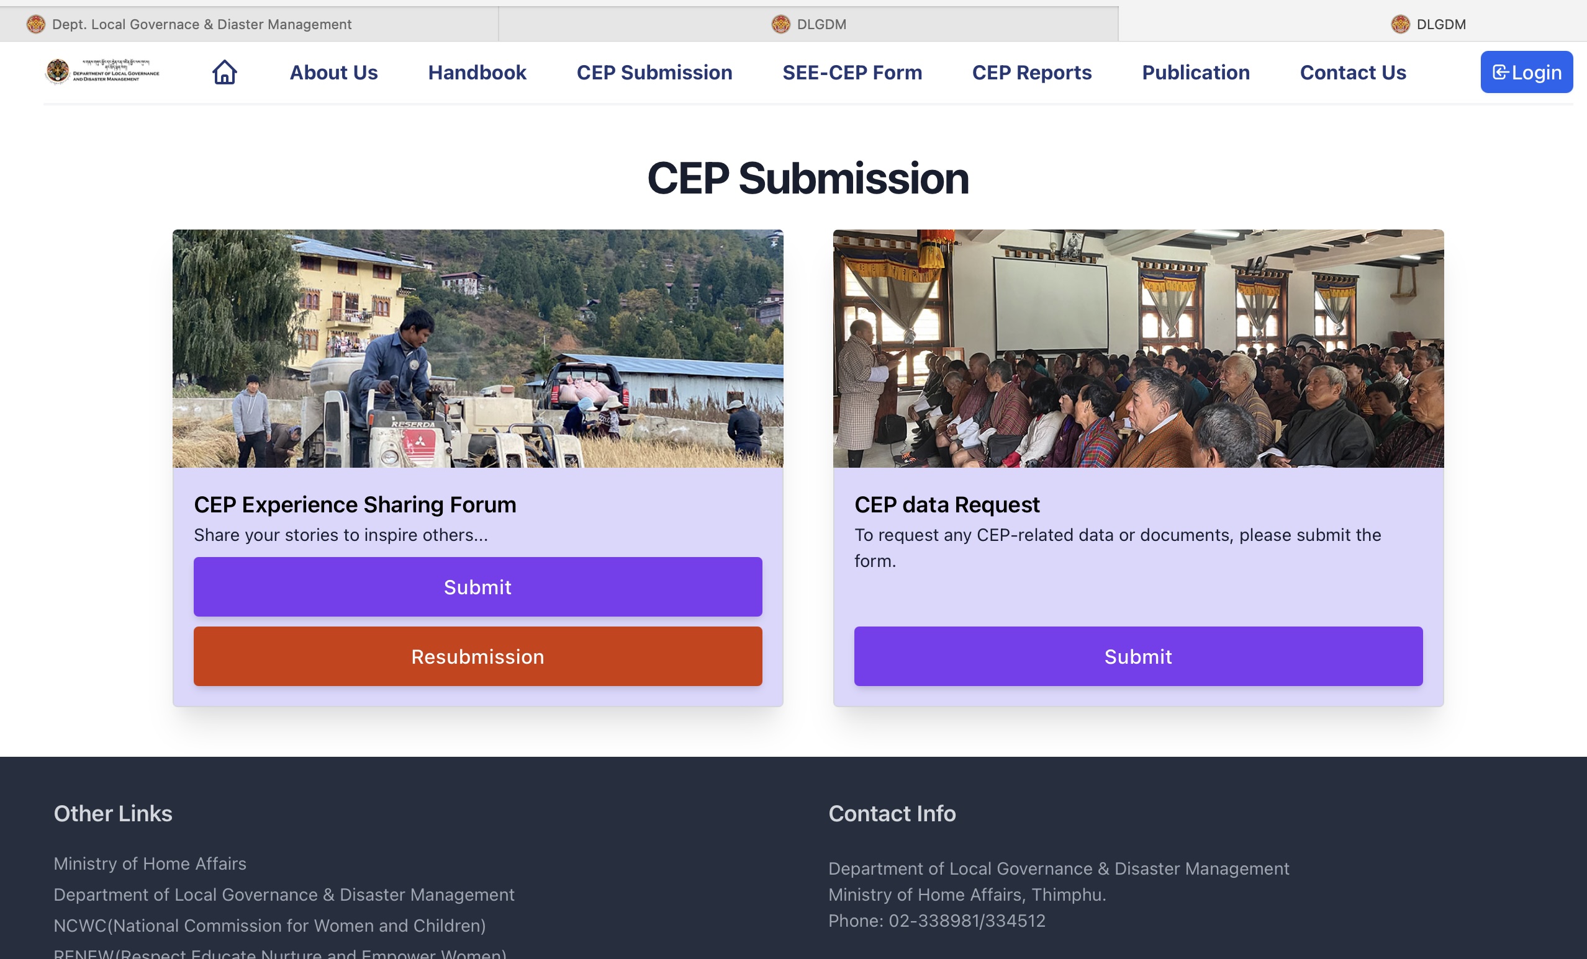Go to the Contact Us page
1587x959 pixels.
[1352, 72]
